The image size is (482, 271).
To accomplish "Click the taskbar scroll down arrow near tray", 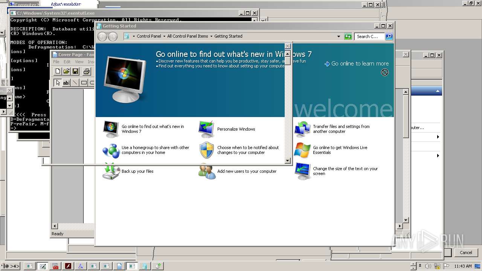I will (413, 268).
